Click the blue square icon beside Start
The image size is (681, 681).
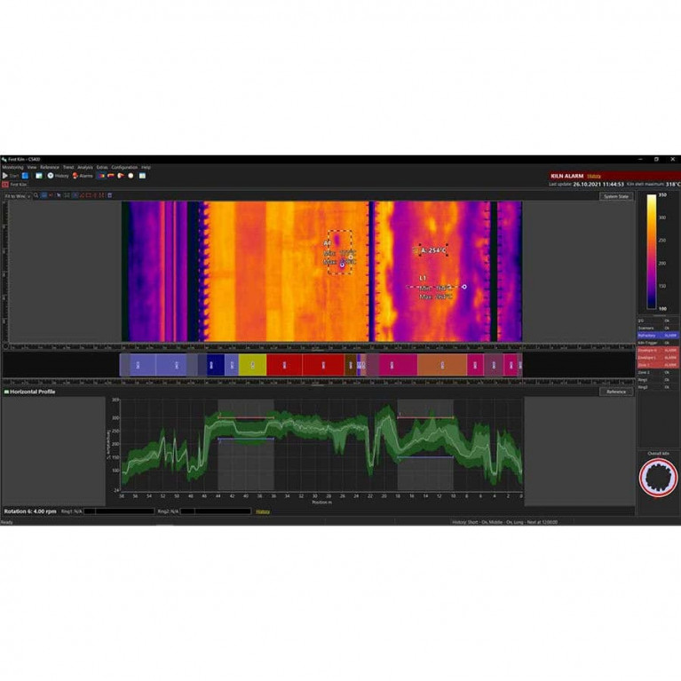pyautogui.click(x=25, y=176)
